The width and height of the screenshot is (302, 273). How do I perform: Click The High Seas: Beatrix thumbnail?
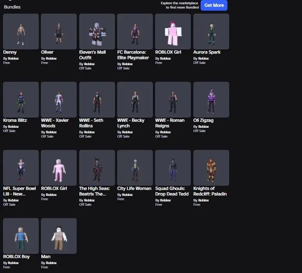point(97,168)
